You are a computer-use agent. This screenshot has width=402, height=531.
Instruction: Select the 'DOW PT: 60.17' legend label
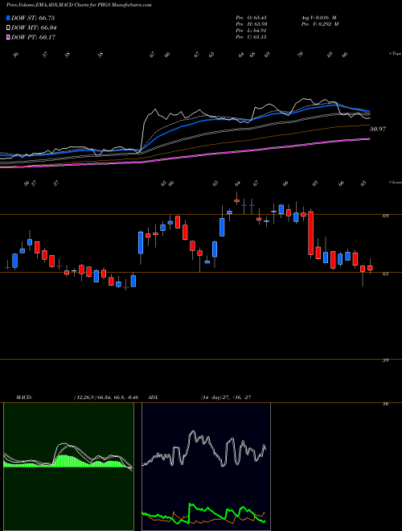[x=33, y=37]
